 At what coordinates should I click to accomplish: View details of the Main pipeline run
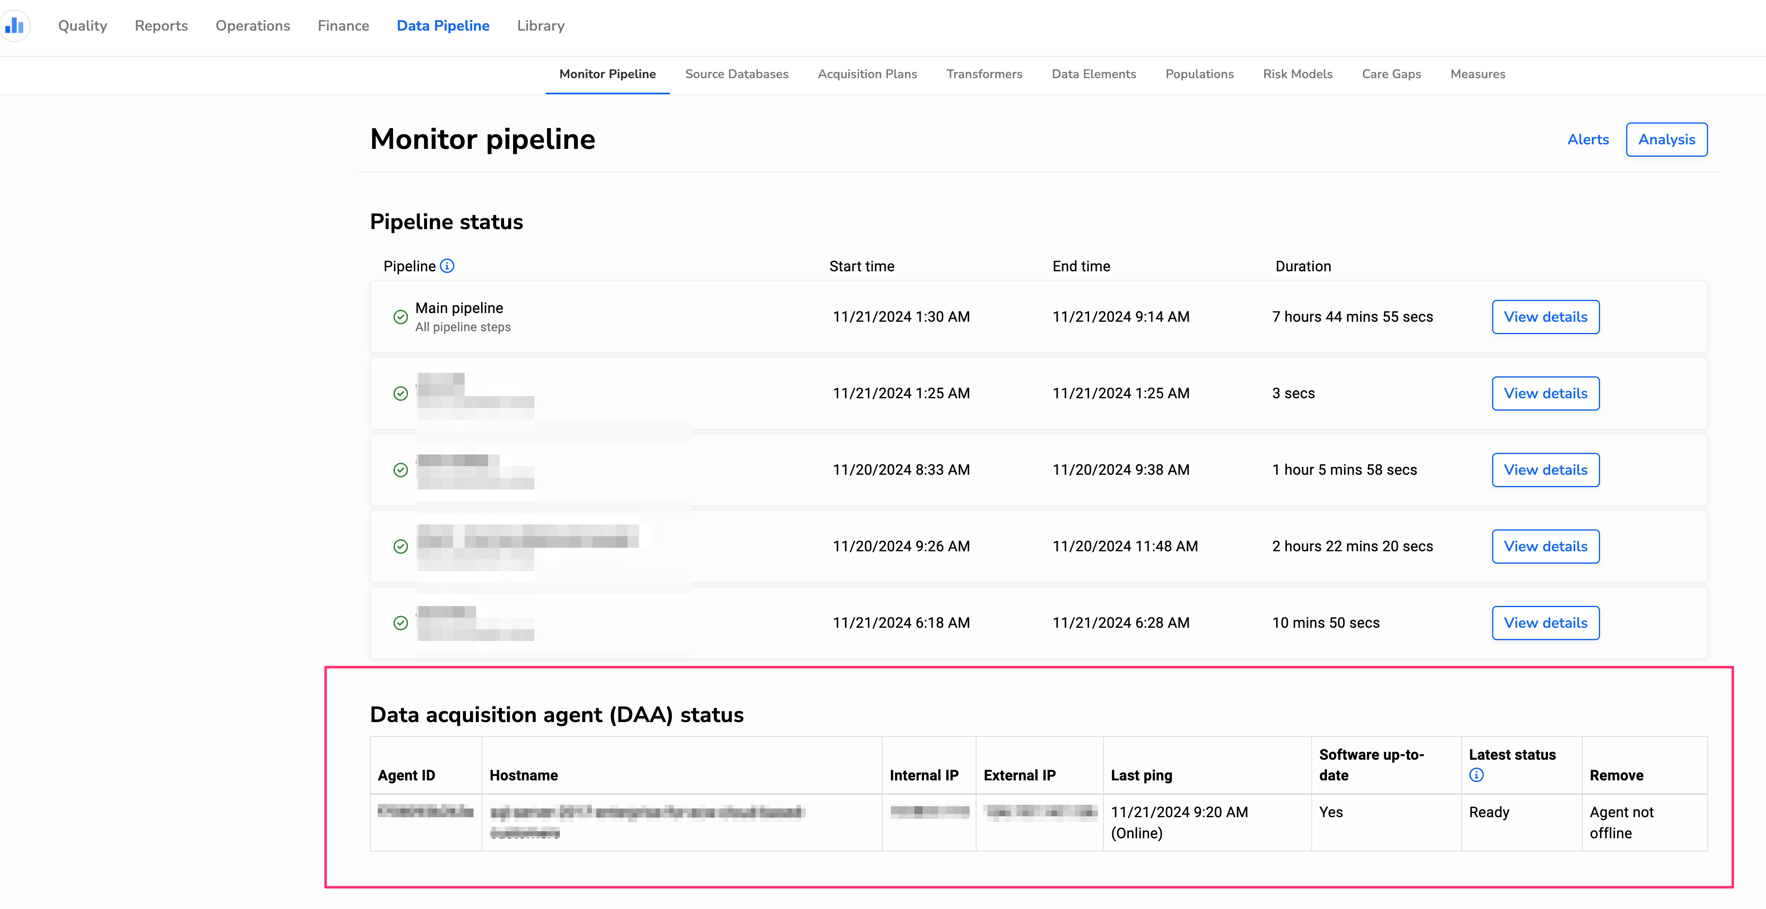(x=1545, y=316)
